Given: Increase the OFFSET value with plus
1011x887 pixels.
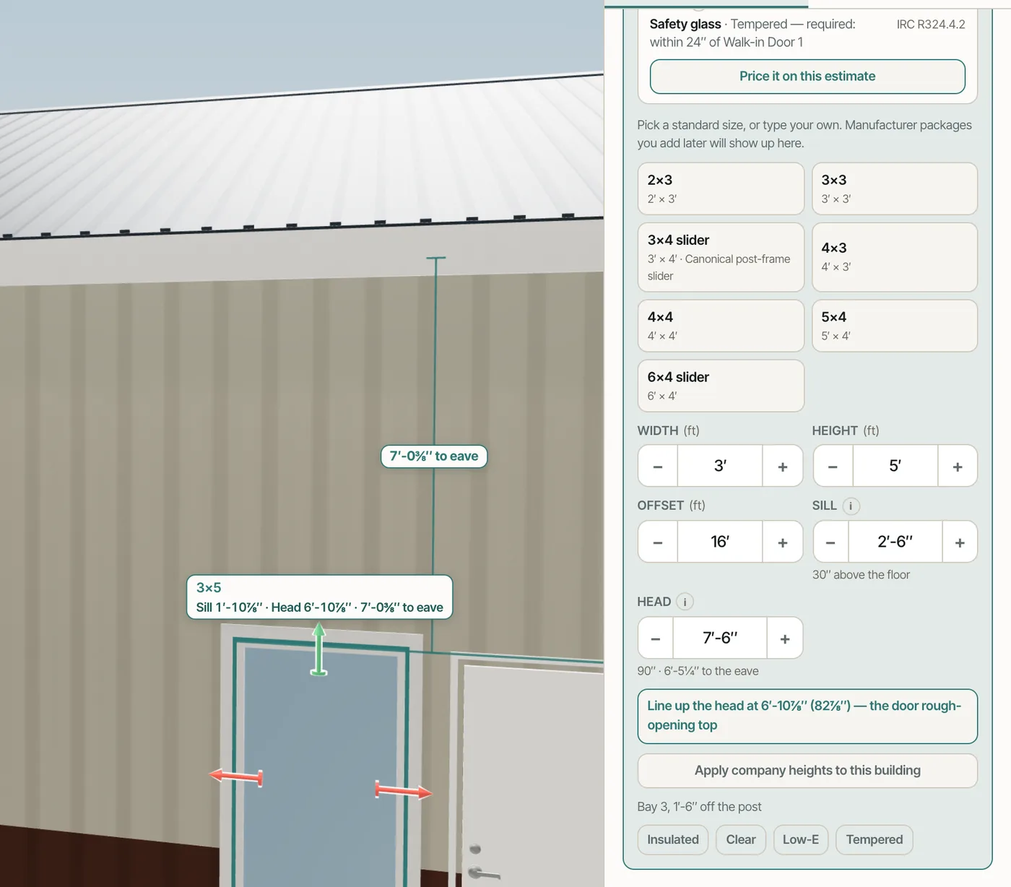Looking at the screenshot, I should pyautogui.click(x=783, y=542).
